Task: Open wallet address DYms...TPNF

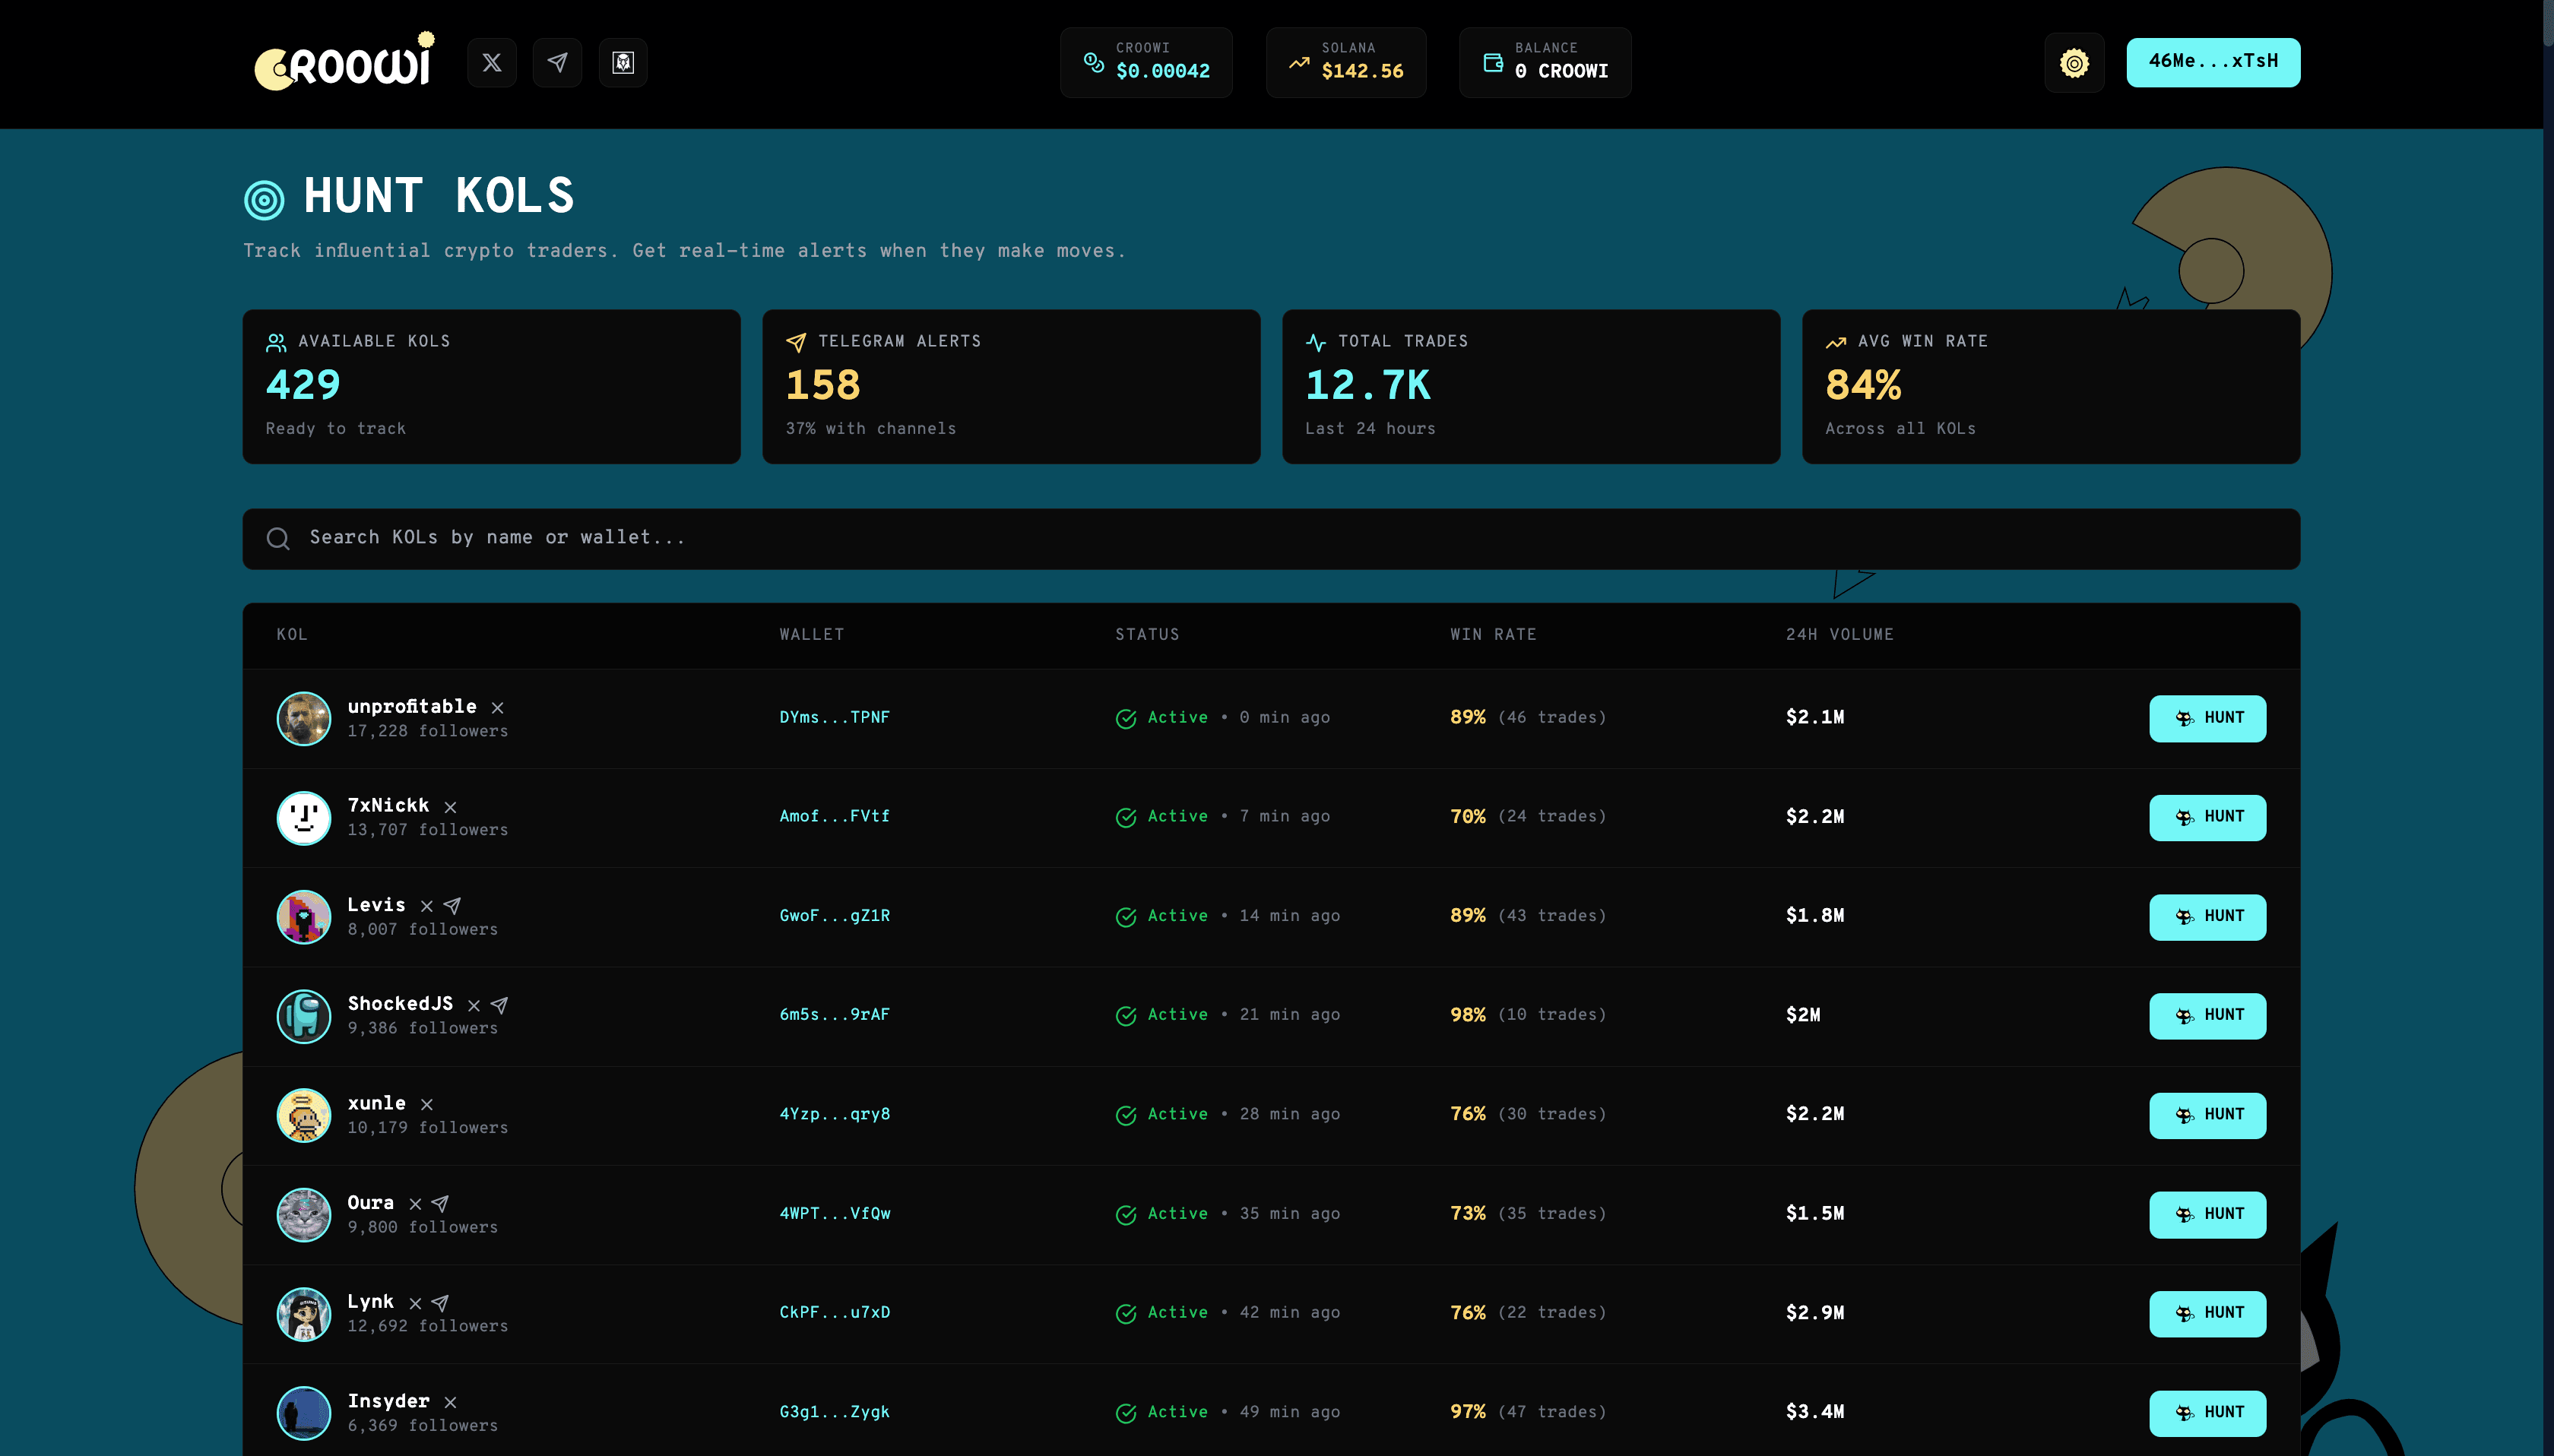Action: 834,718
